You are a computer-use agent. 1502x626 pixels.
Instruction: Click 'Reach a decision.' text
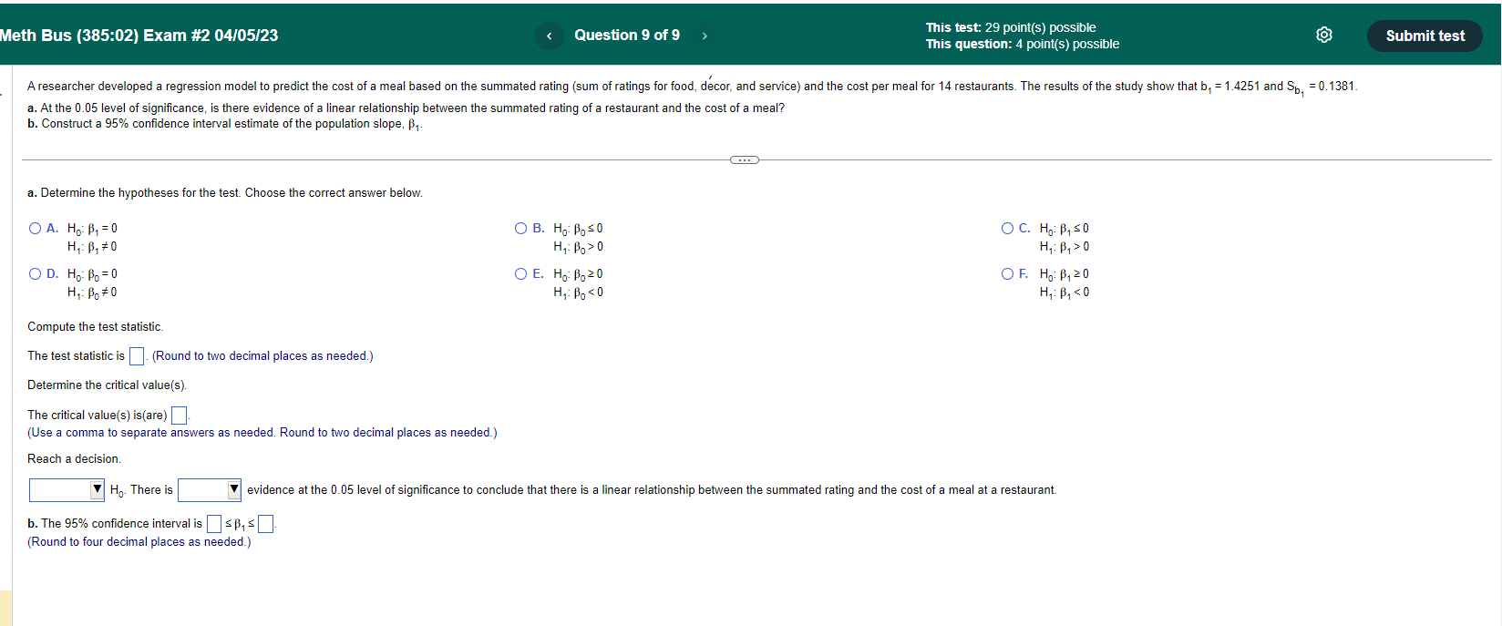[x=74, y=459]
